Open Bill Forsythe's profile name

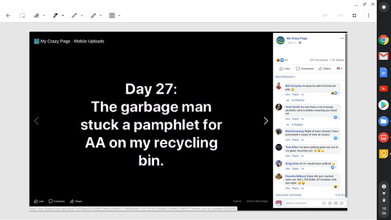click(x=294, y=86)
